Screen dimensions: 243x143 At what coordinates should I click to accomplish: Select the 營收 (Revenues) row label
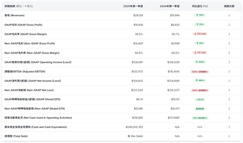pos(14,15)
